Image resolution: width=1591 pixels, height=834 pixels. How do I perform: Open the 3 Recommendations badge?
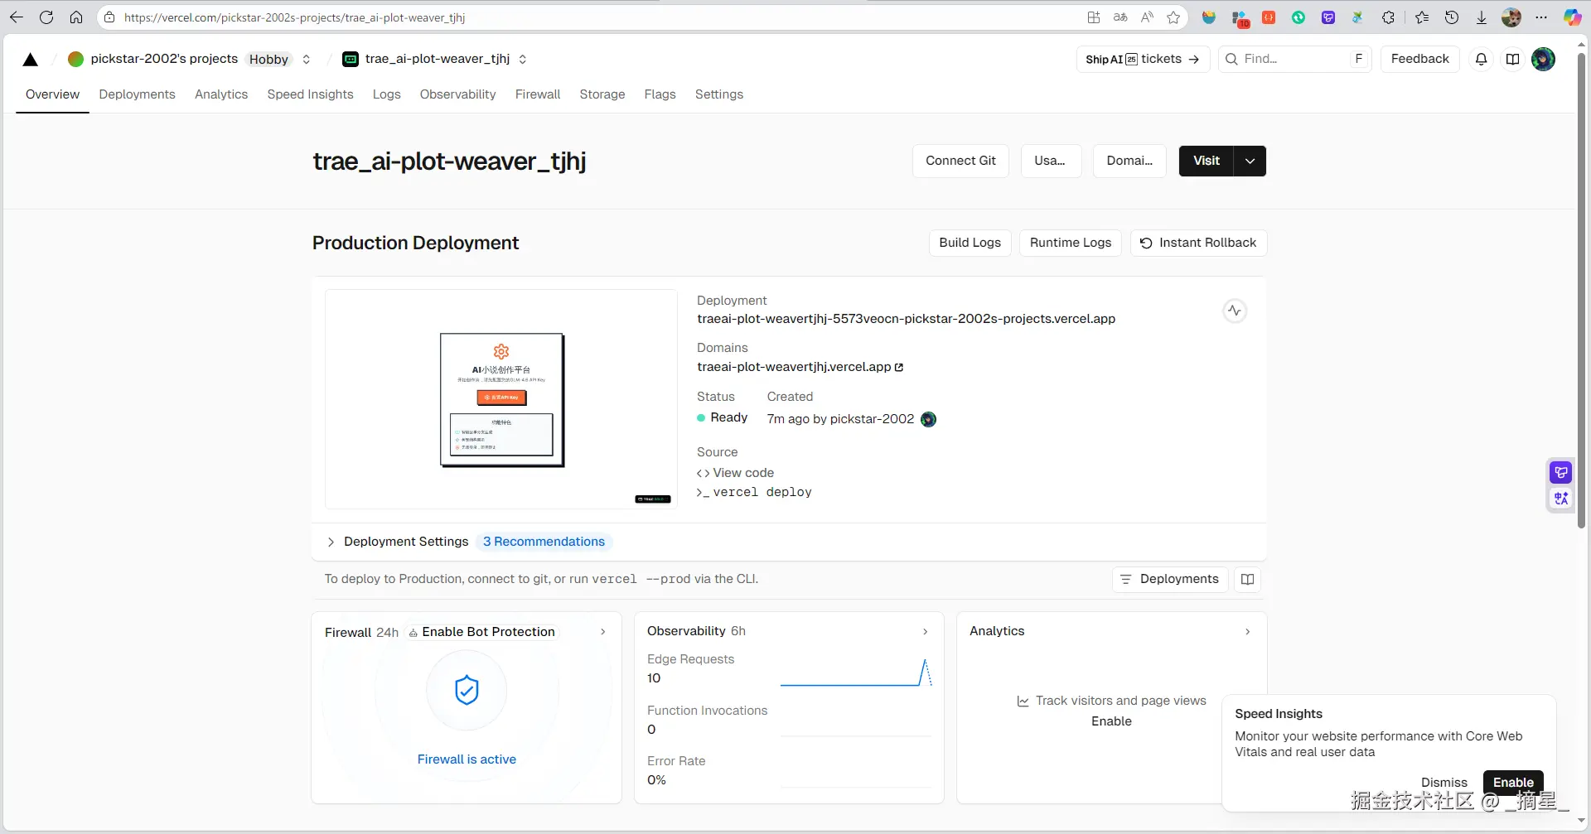[x=544, y=542]
